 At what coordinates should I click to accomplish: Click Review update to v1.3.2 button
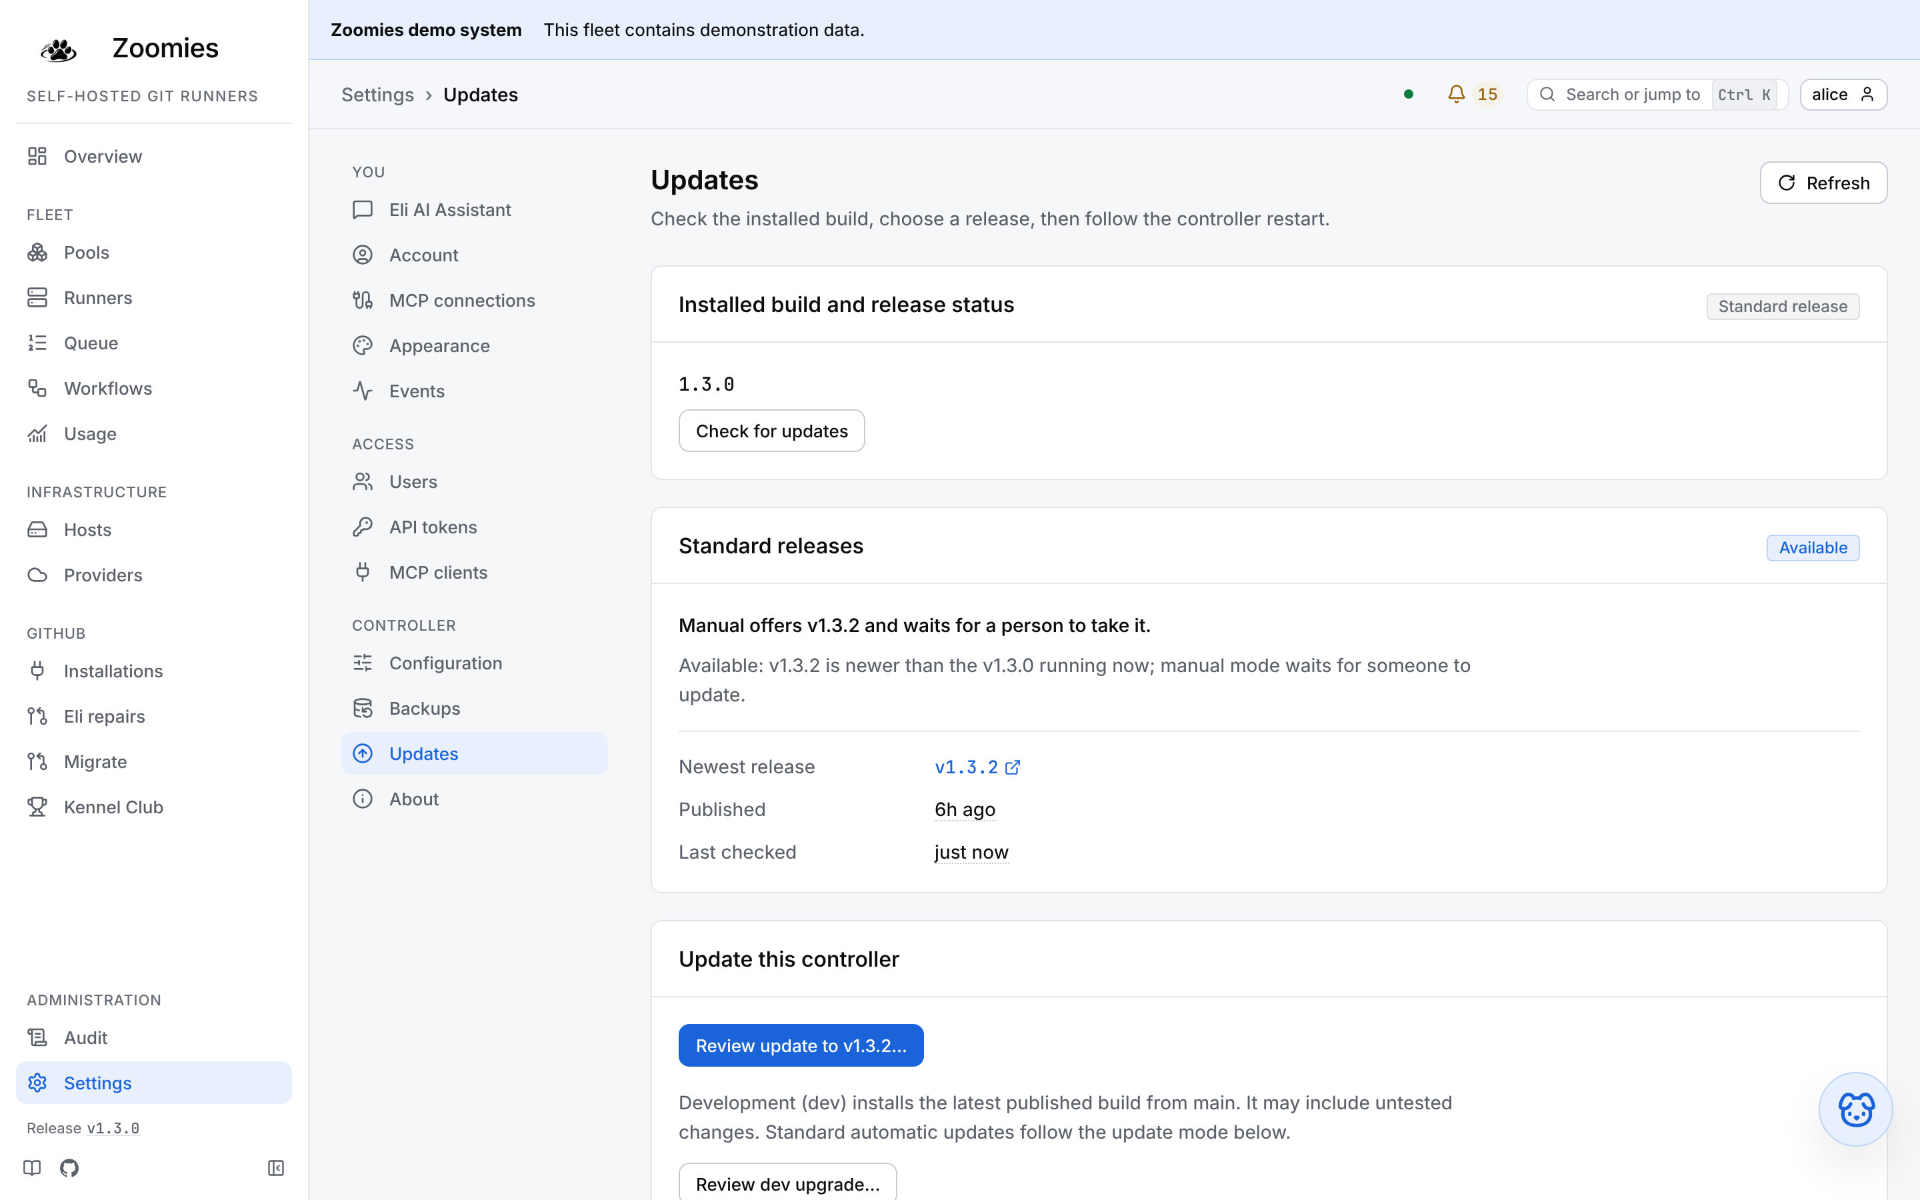coord(801,1045)
